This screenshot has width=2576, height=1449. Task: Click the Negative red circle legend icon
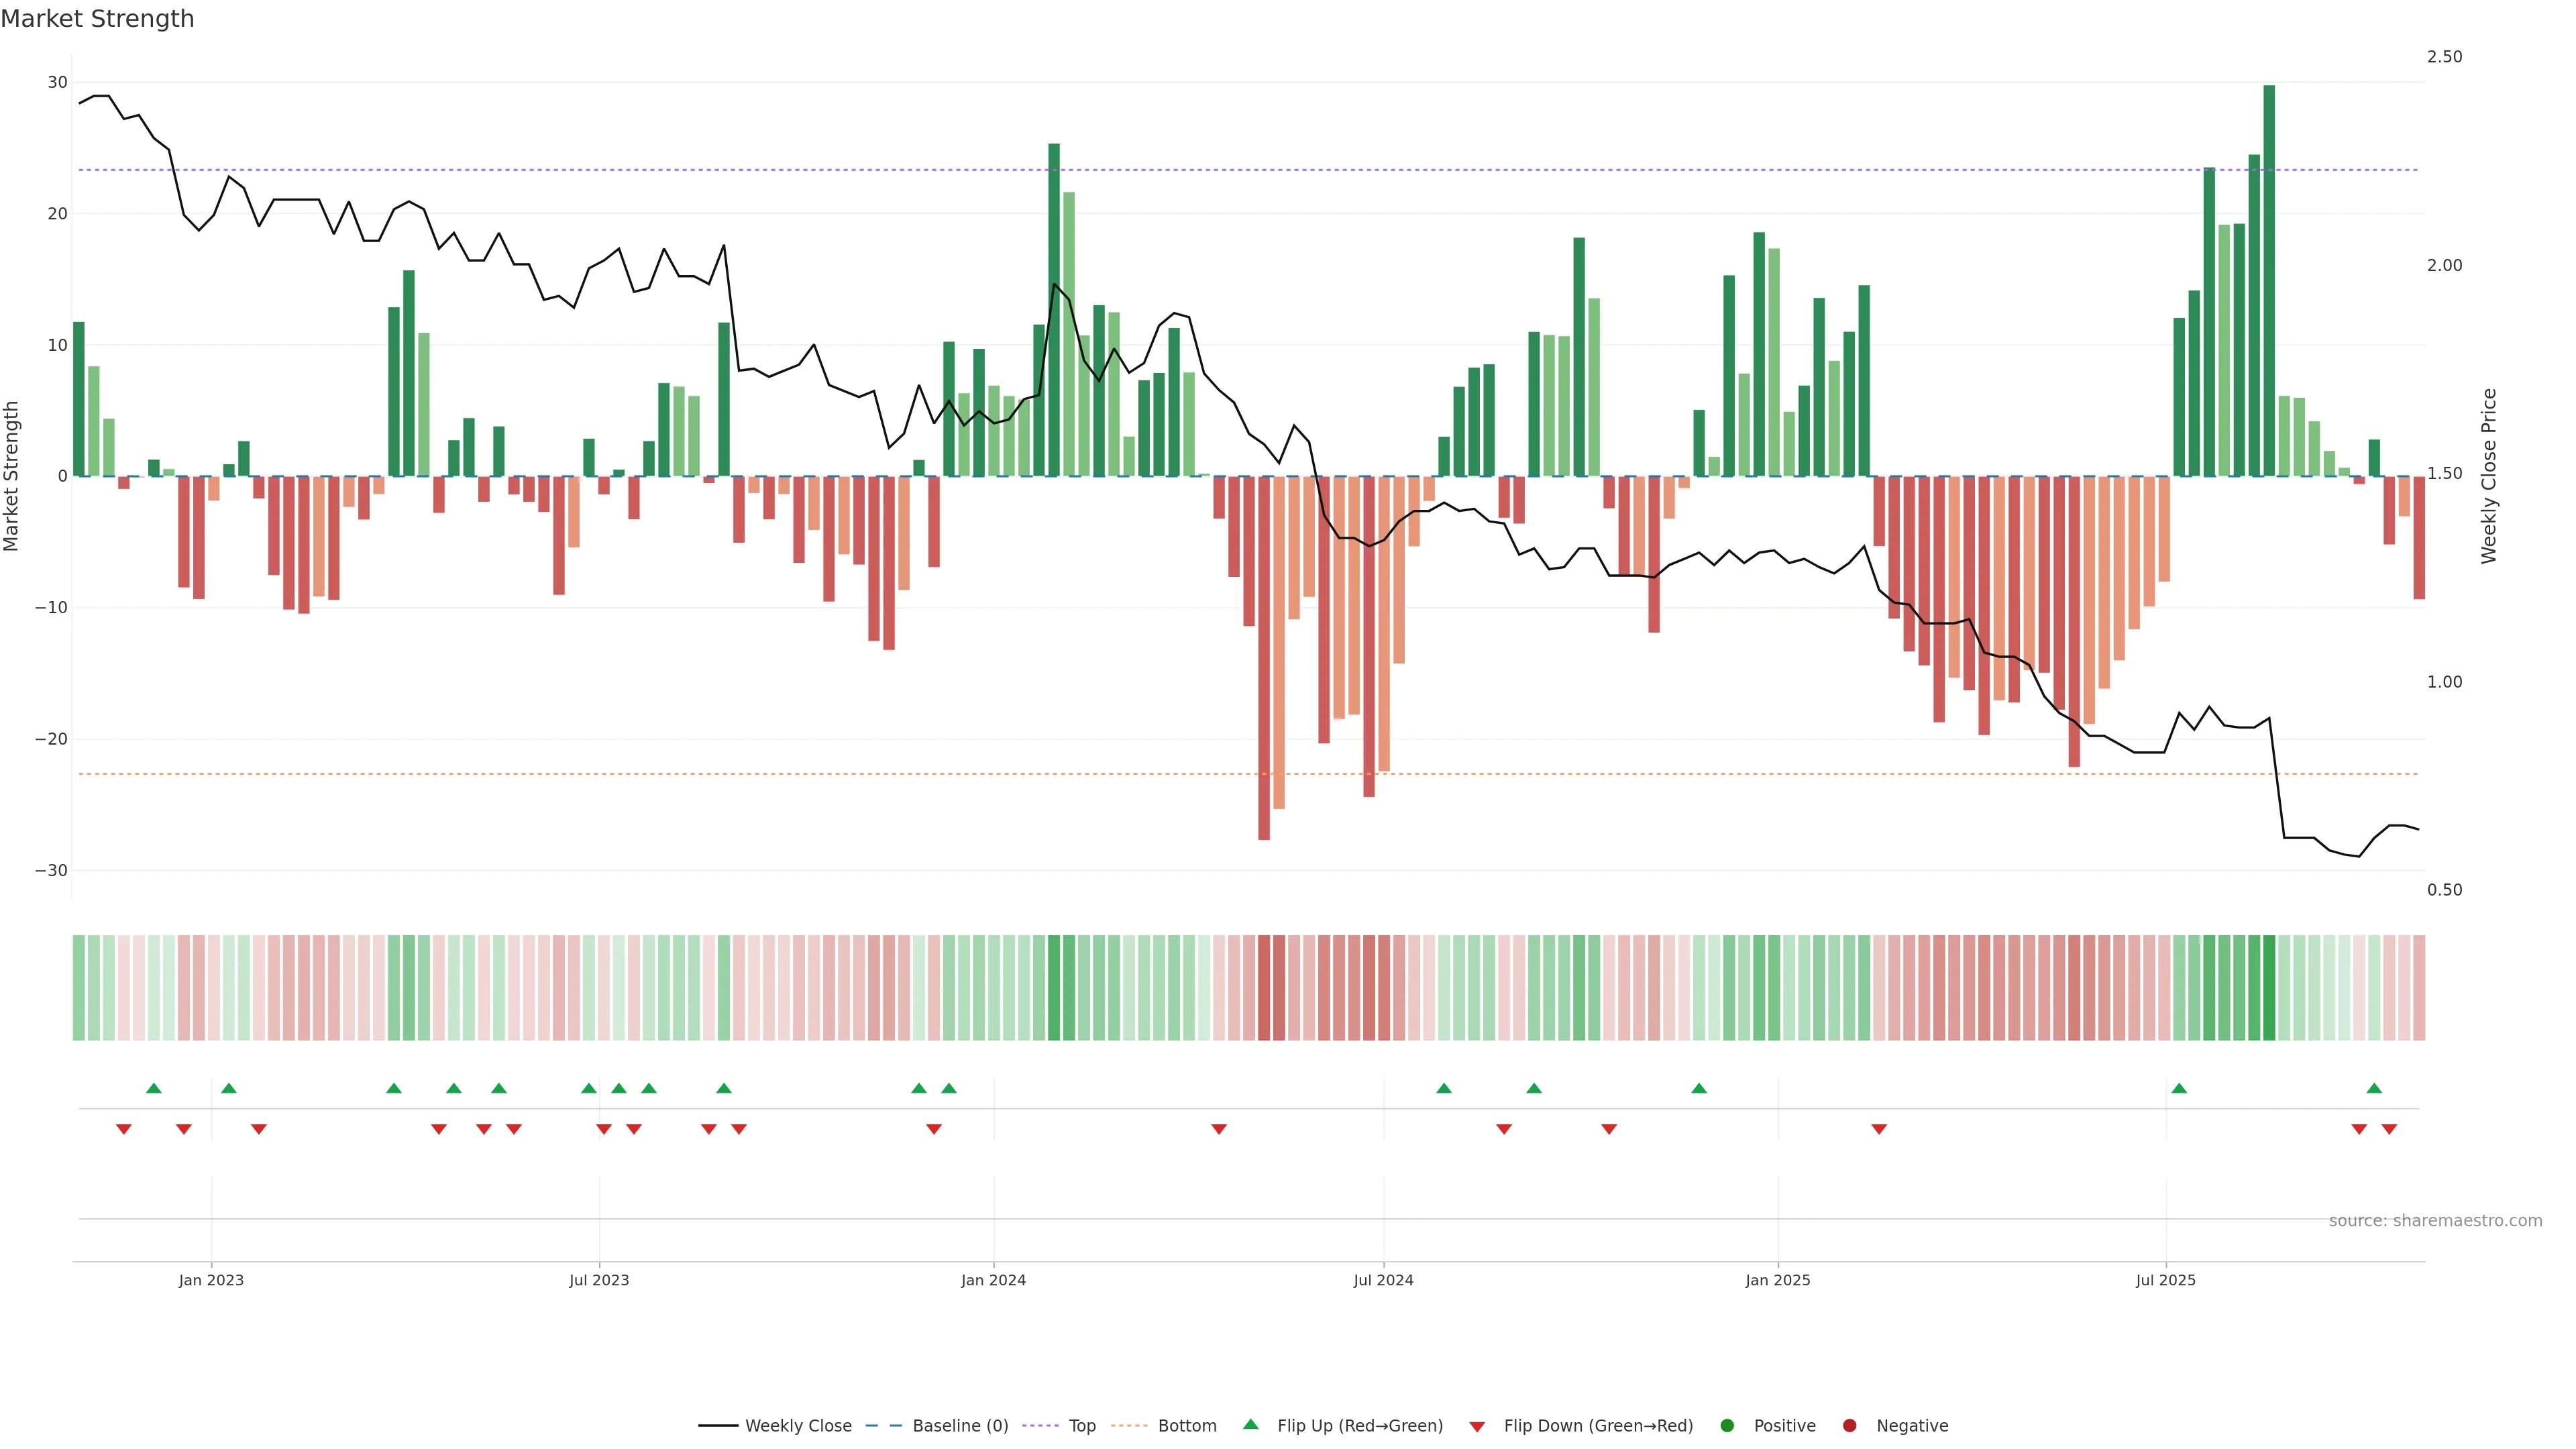(x=1849, y=1425)
